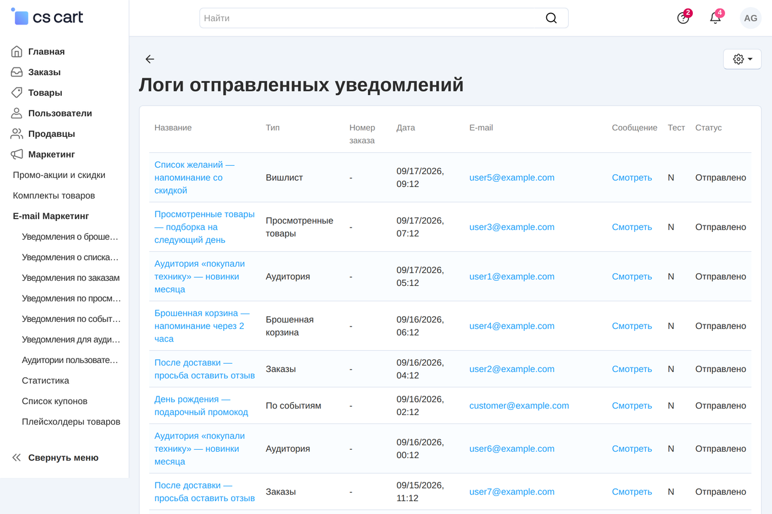Viewport: 772px width, 514px height.
Task: Open the notifications bell
Action: (x=715, y=18)
